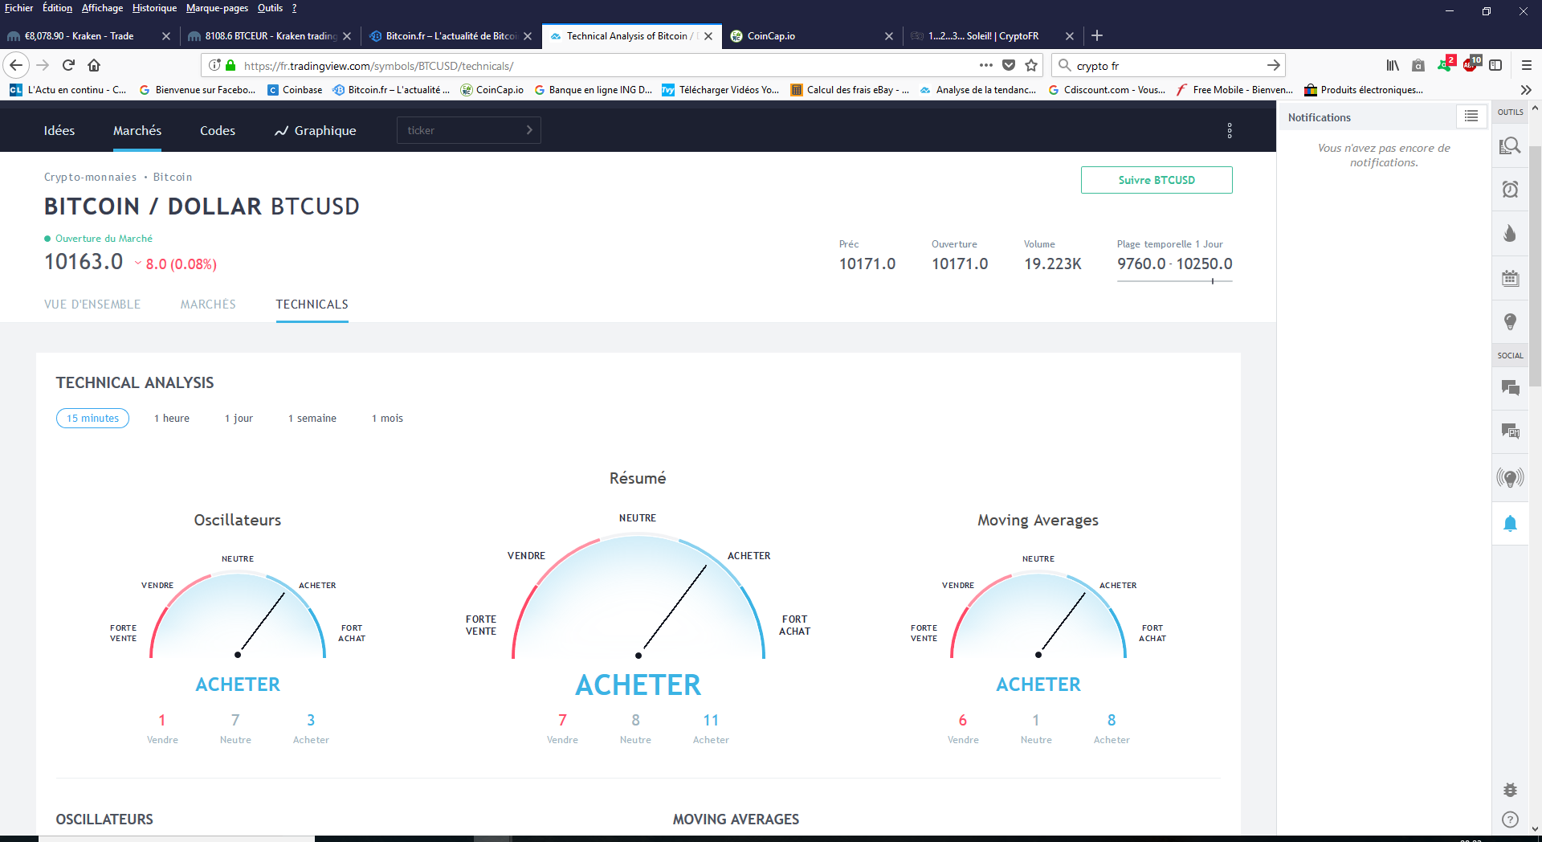
Task: Click the bell notifications icon
Action: pos(1510,524)
